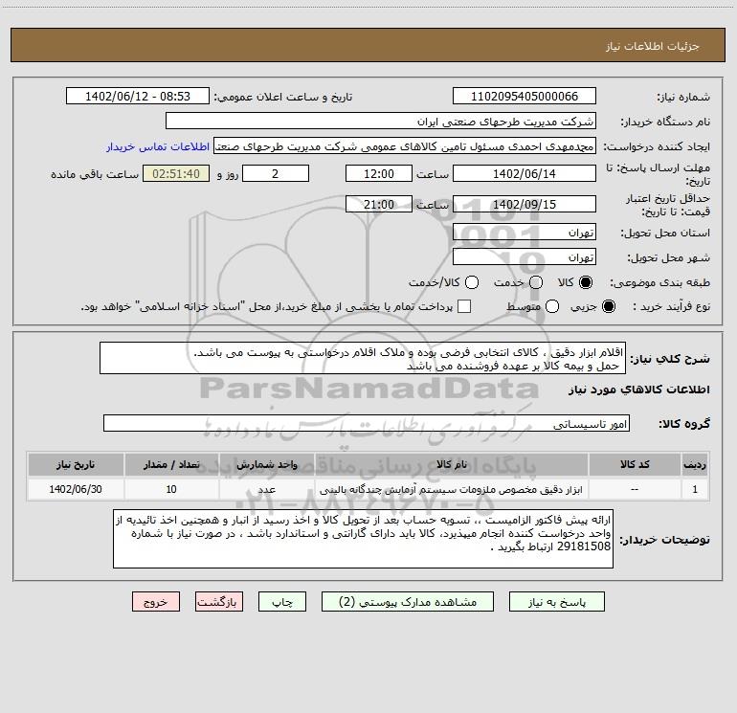Viewport: 737px width, 713px height.
Task: Select the متوسط purchase type radio
Action: [x=552, y=306]
